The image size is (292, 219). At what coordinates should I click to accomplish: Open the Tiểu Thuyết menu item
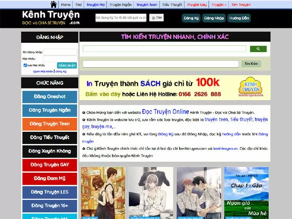[172, 5]
